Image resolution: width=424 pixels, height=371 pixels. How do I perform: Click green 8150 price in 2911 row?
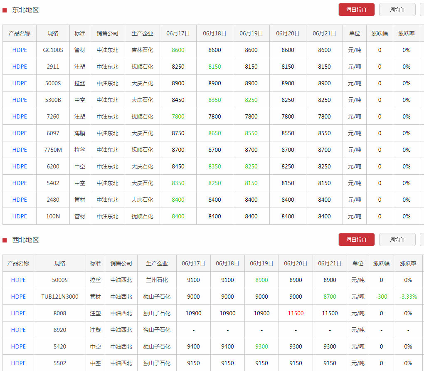point(214,67)
